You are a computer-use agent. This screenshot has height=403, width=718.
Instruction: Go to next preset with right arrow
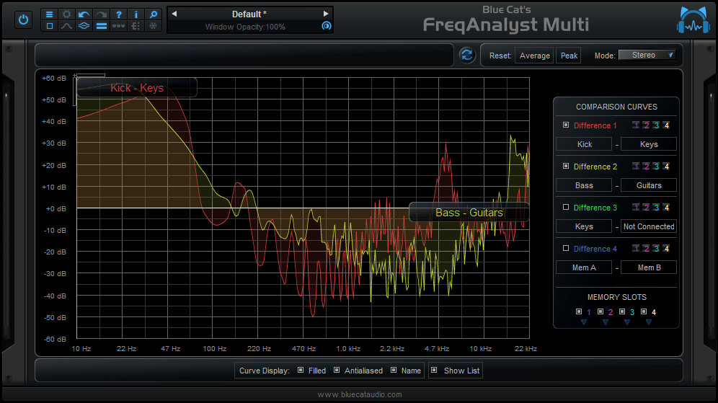(x=326, y=14)
